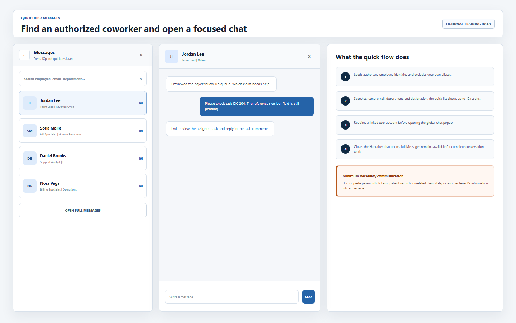Click message "I will review the assigned task"
Viewport: 516px width, 323px height.
point(220,129)
